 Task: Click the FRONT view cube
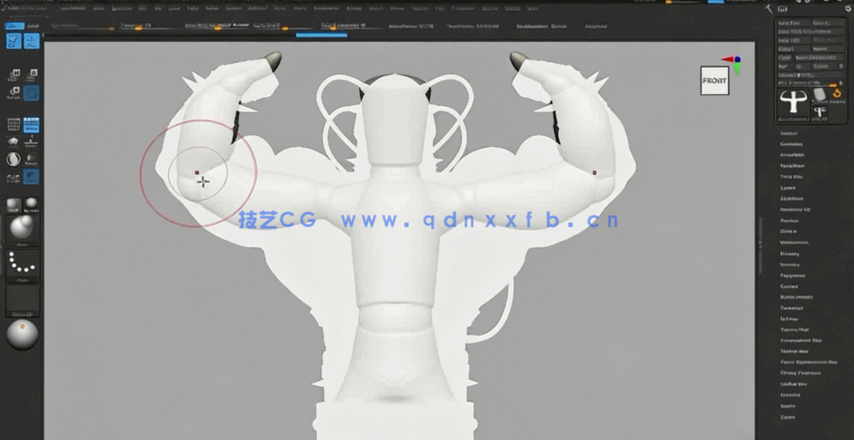[714, 80]
